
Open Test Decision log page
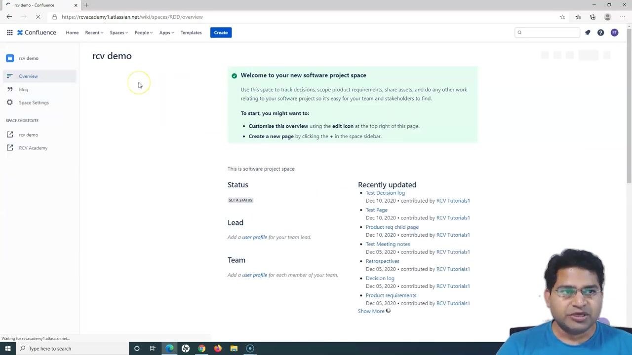[x=385, y=193]
